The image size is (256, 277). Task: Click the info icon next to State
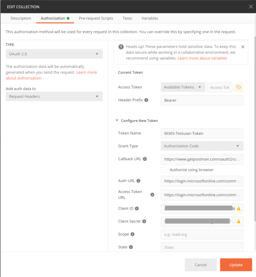(x=131, y=247)
